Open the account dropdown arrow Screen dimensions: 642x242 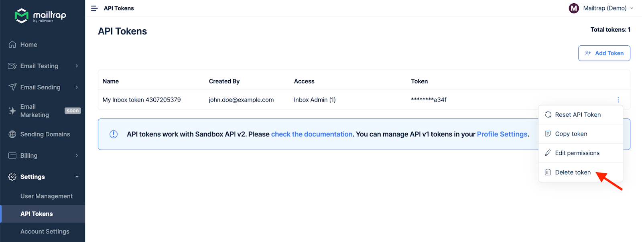pyautogui.click(x=632, y=8)
